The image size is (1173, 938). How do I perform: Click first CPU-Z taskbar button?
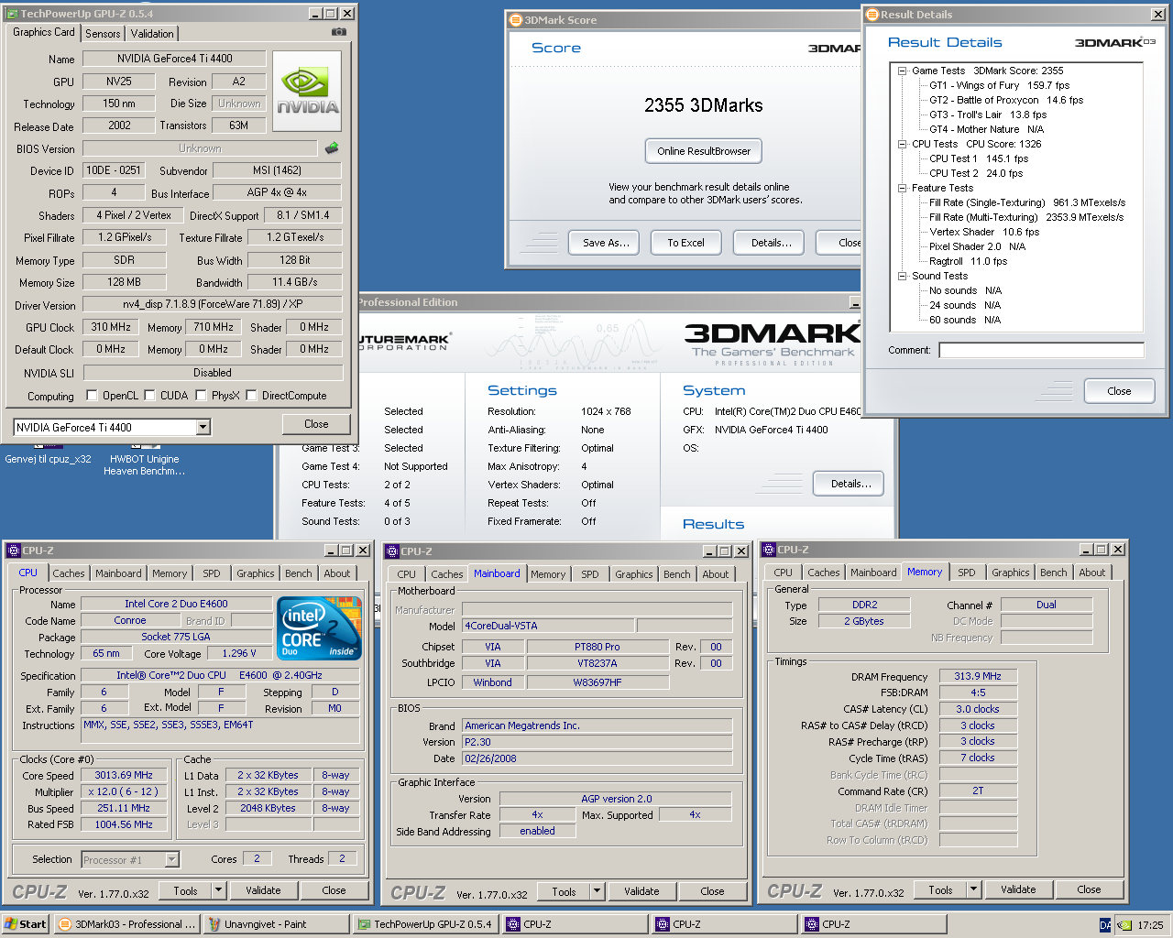pos(575,924)
